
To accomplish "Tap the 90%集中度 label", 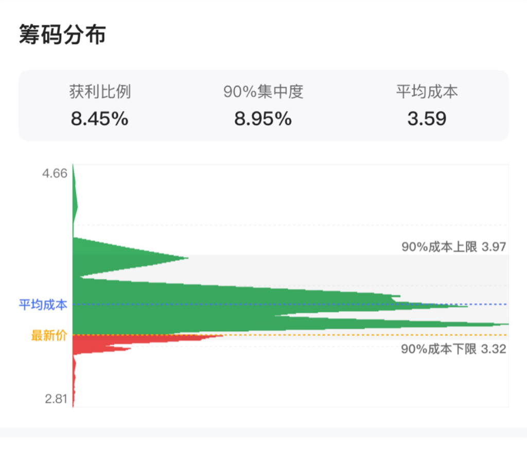I will click(263, 92).
